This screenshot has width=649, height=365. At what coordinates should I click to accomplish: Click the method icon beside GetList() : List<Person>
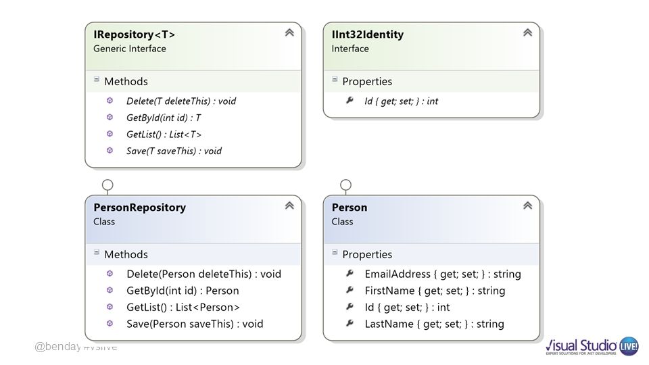(110, 307)
